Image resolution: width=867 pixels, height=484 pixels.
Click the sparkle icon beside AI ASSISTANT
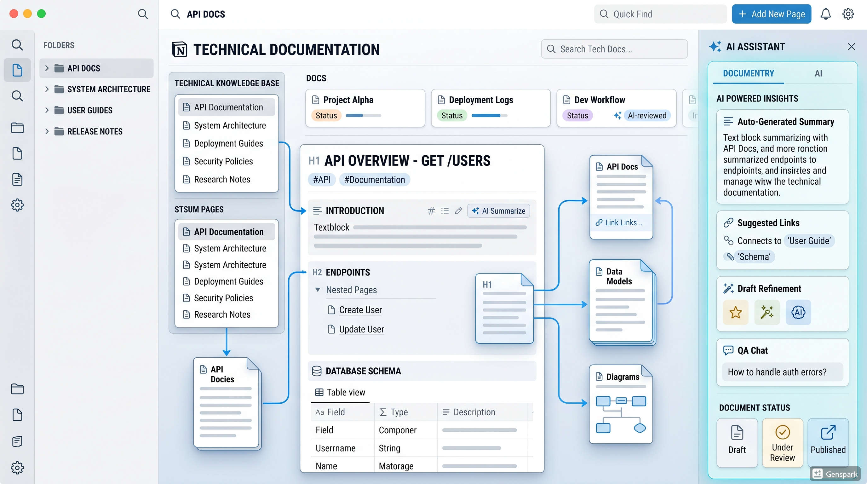pos(715,46)
